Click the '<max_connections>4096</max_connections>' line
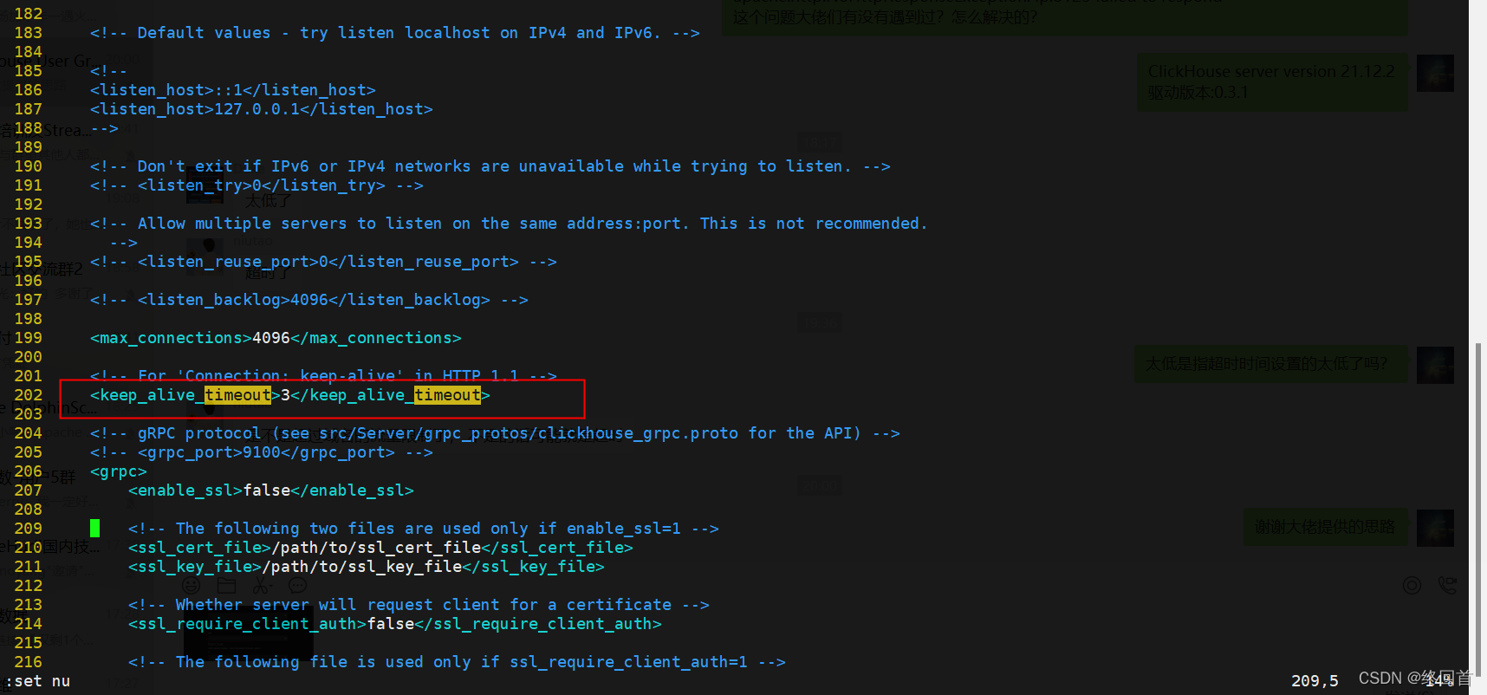This screenshot has width=1487, height=695. pyautogui.click(x=276, y=338)
